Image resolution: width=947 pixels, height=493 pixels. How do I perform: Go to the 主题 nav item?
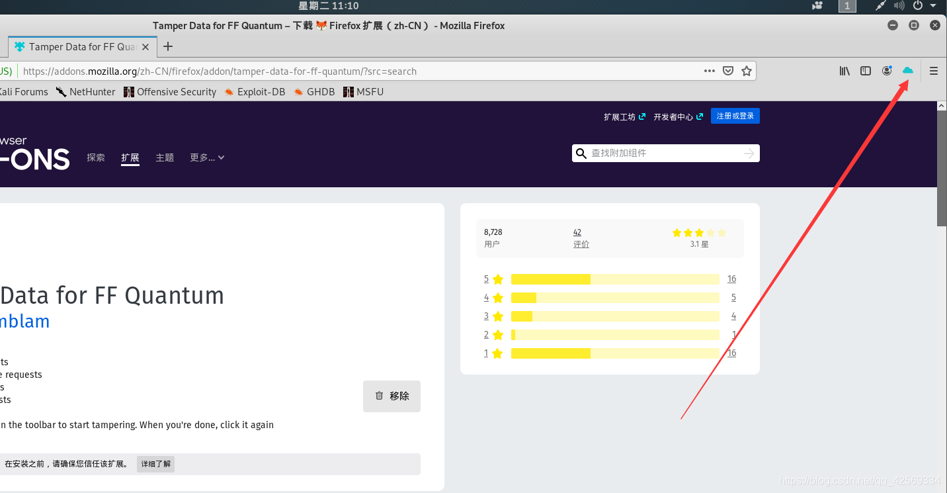coord(165,157)
